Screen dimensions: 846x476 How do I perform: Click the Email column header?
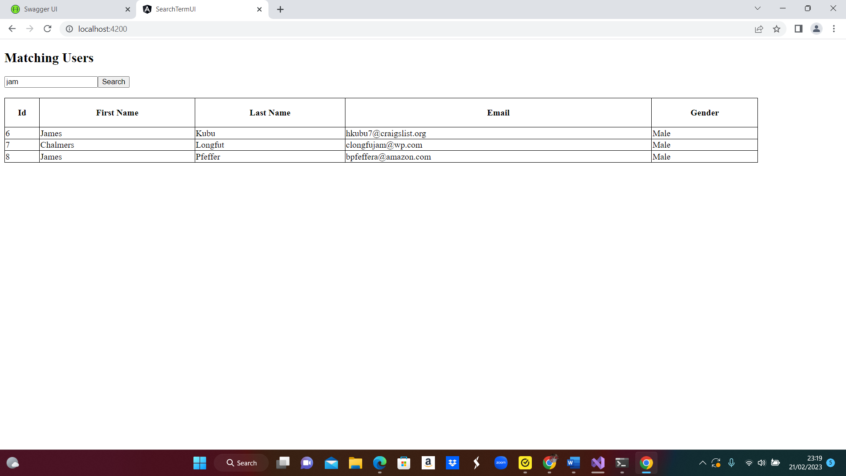click(x=498, y=113)
